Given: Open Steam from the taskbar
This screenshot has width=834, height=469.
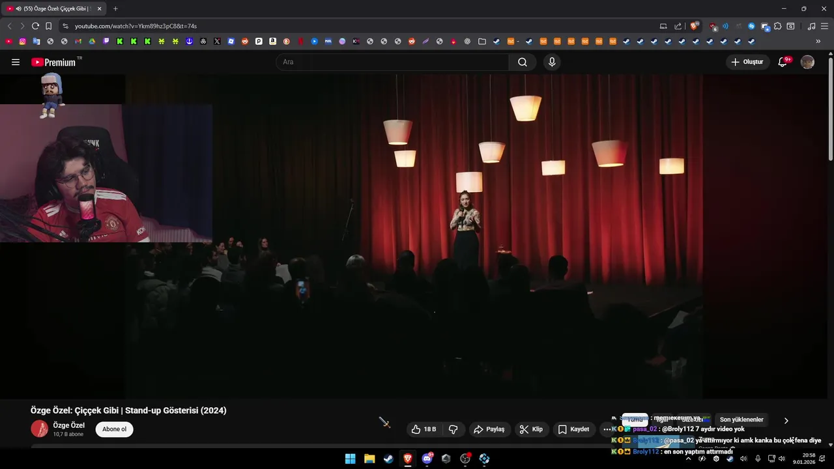Looking at the screenshot, I should 388,459.
